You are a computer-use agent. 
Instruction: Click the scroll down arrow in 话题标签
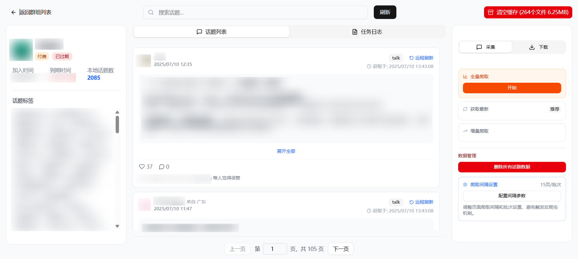pos(117,226)
